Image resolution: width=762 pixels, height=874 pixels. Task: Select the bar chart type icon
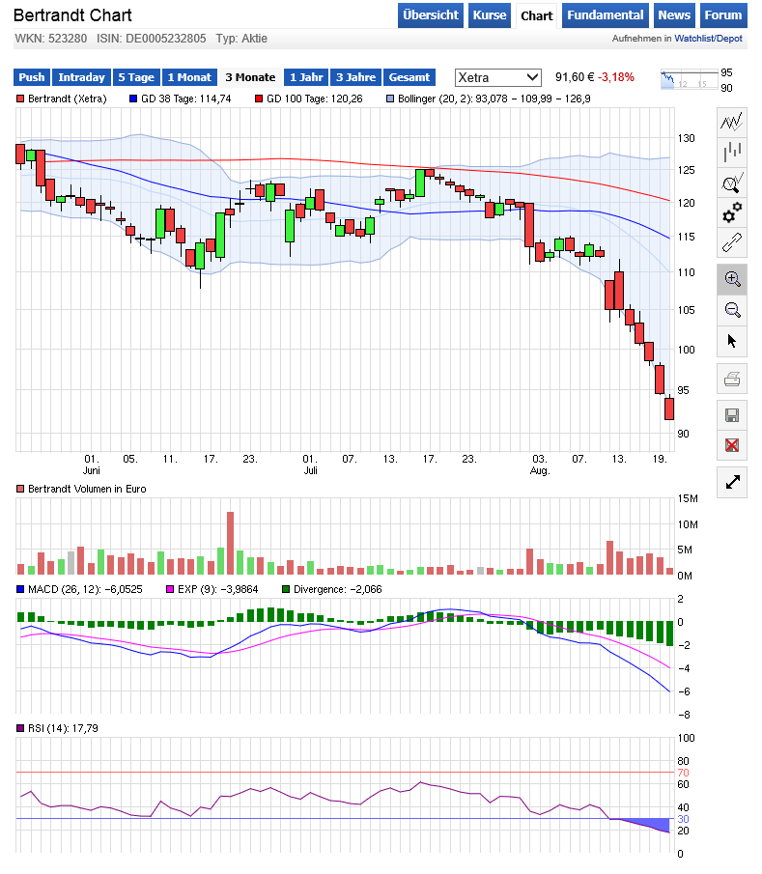(731, 152)
